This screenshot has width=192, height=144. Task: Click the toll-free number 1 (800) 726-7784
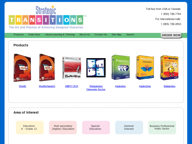pos(171,14)
